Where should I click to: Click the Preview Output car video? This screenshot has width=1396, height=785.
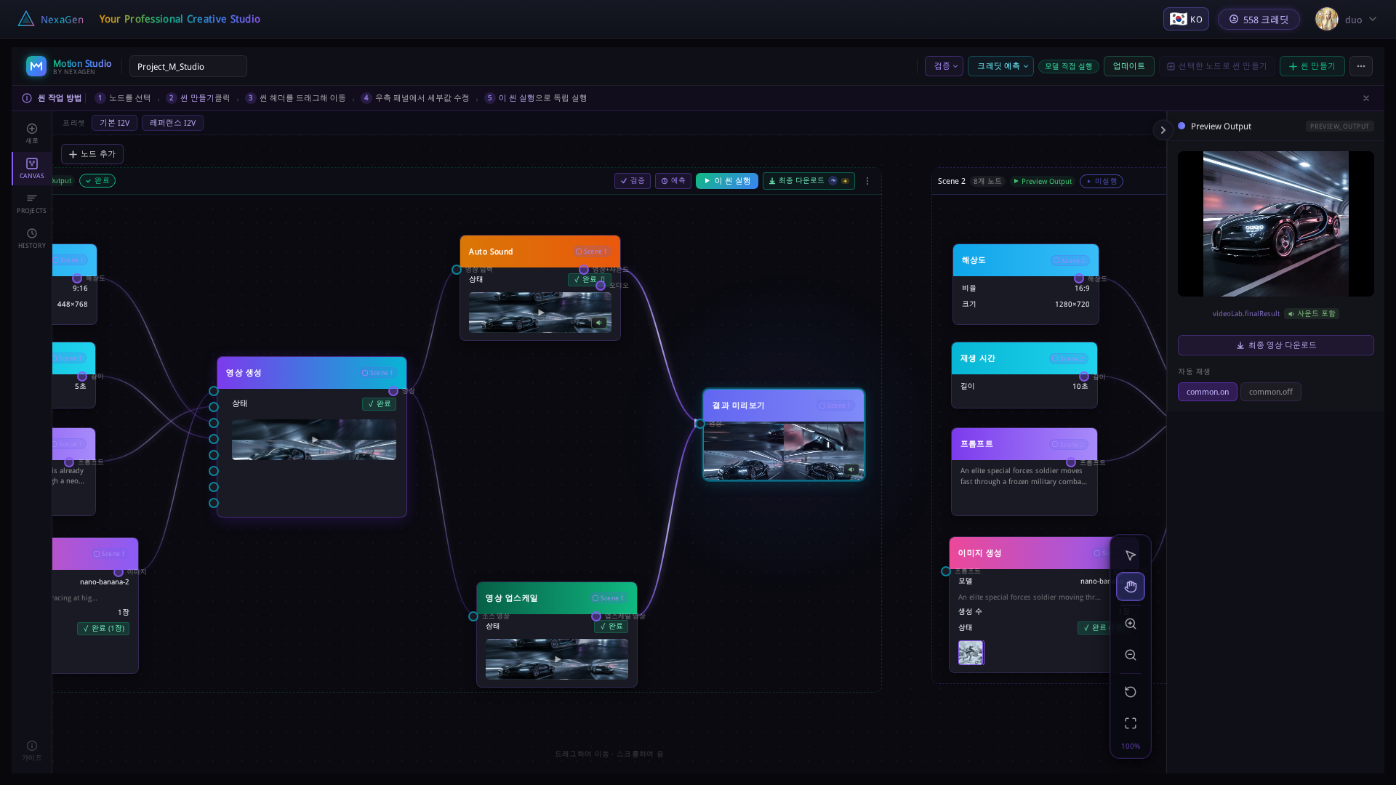(x=1276, y=224)
